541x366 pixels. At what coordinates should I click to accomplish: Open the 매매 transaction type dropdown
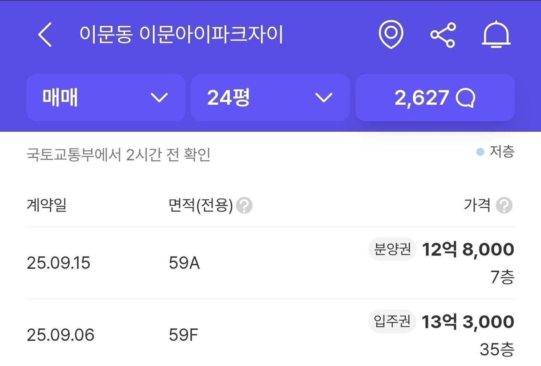(x=105, y=98)
